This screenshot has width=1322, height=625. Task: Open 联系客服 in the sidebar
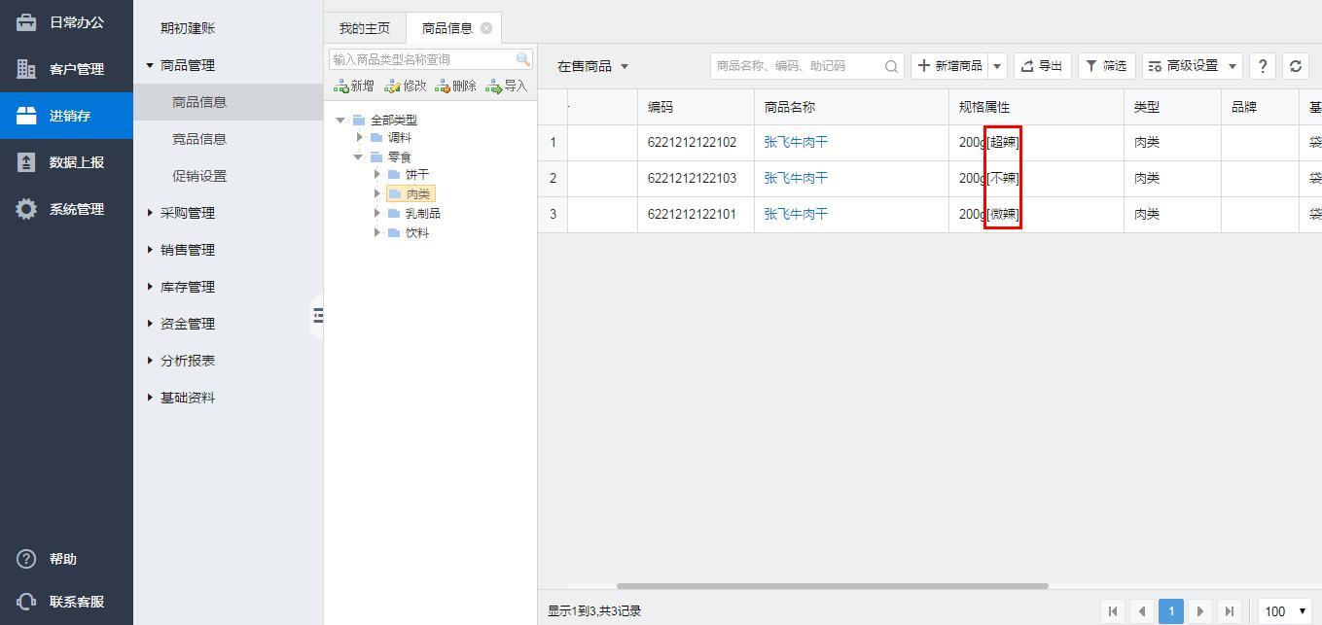click(x=66, y=602)
